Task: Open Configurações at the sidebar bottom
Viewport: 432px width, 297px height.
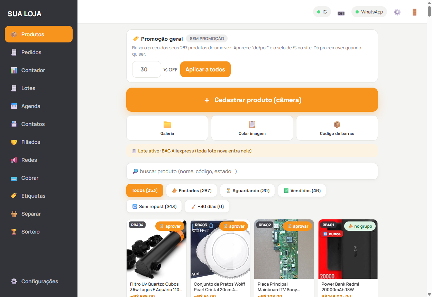Action: pyautogui.click(x=39, y=281)
